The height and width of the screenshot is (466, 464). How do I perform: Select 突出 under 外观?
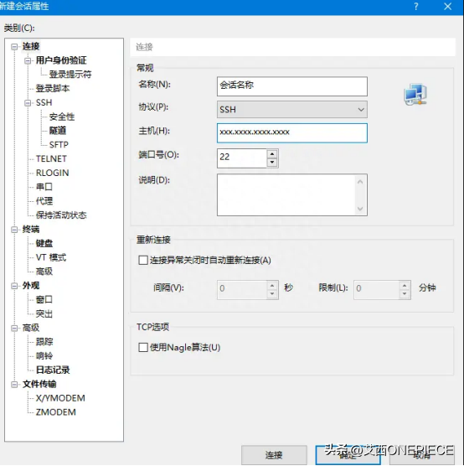[44, 313]
